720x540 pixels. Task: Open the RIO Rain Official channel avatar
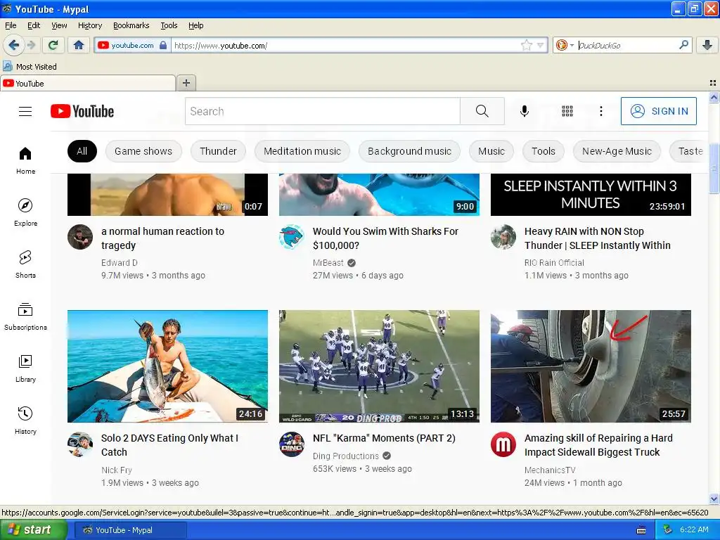click(x=503, y=237)
